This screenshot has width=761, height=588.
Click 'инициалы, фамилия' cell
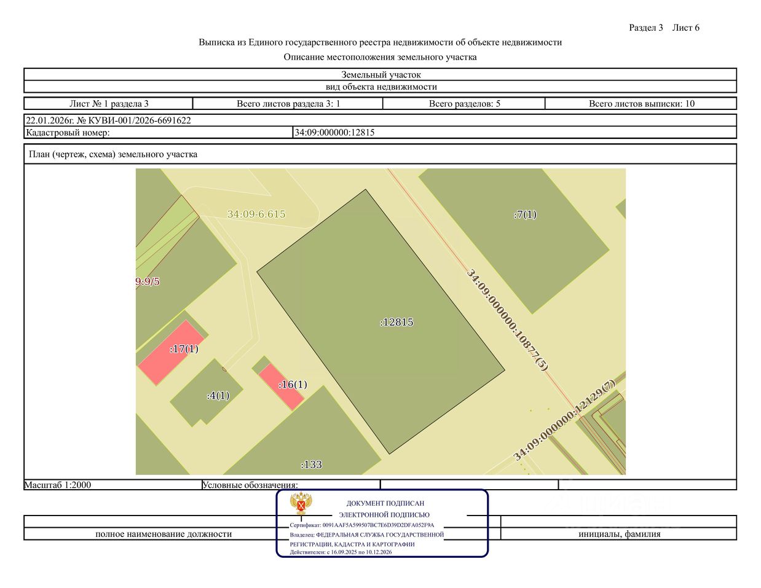[619, 534]
